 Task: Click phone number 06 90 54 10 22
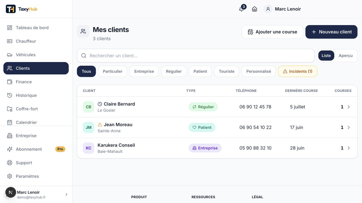[x=255, y=127]
